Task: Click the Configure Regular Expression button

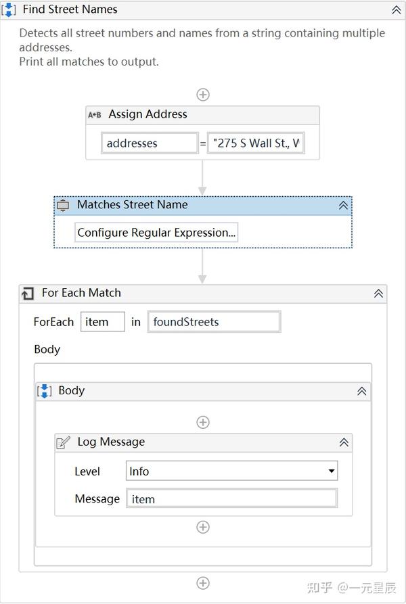Action: coord(155,232)
